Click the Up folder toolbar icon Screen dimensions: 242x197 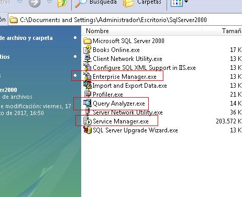pyautogui.click(x=62, y=3)
